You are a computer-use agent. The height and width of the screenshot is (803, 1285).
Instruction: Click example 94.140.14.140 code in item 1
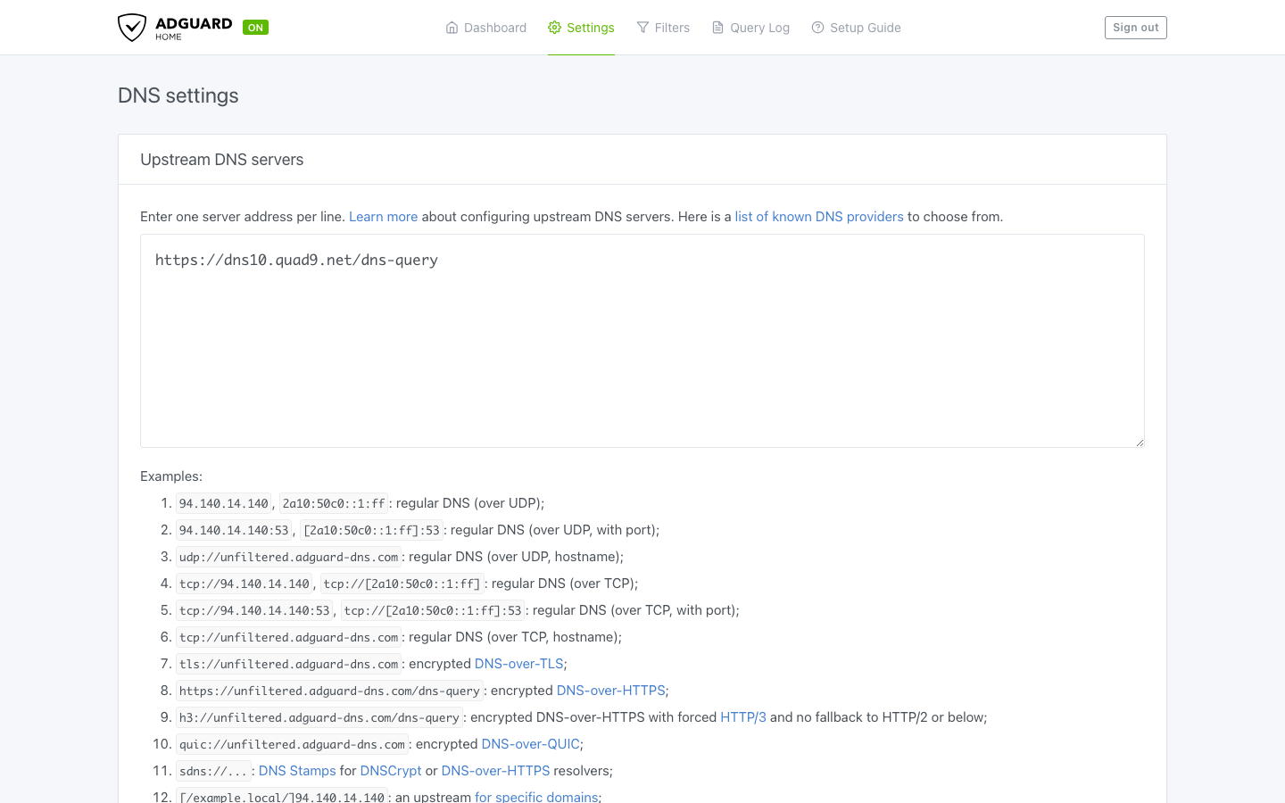(224, 503)
